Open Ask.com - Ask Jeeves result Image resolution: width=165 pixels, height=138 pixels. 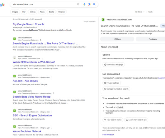click(x=25, y=81)
